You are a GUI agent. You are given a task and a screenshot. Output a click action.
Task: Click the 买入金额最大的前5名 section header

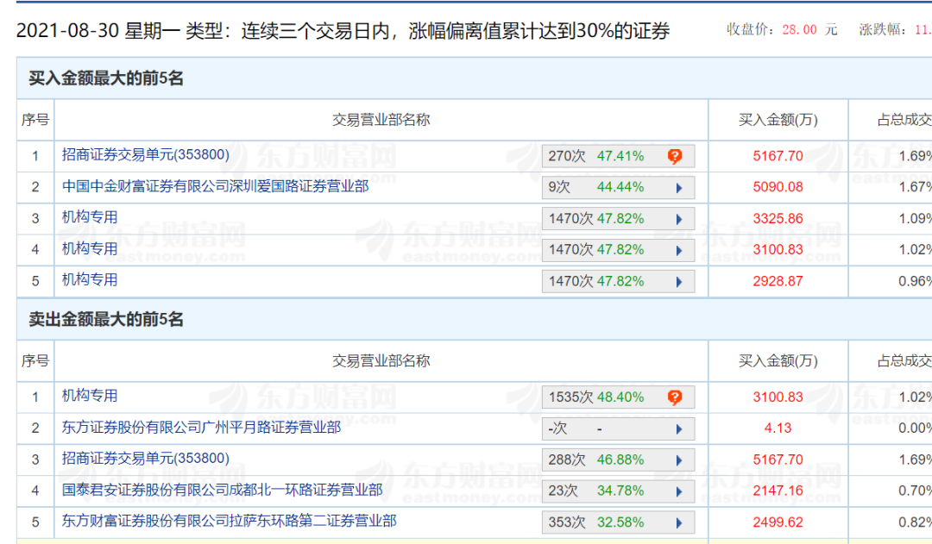click(x=106, y=78)
